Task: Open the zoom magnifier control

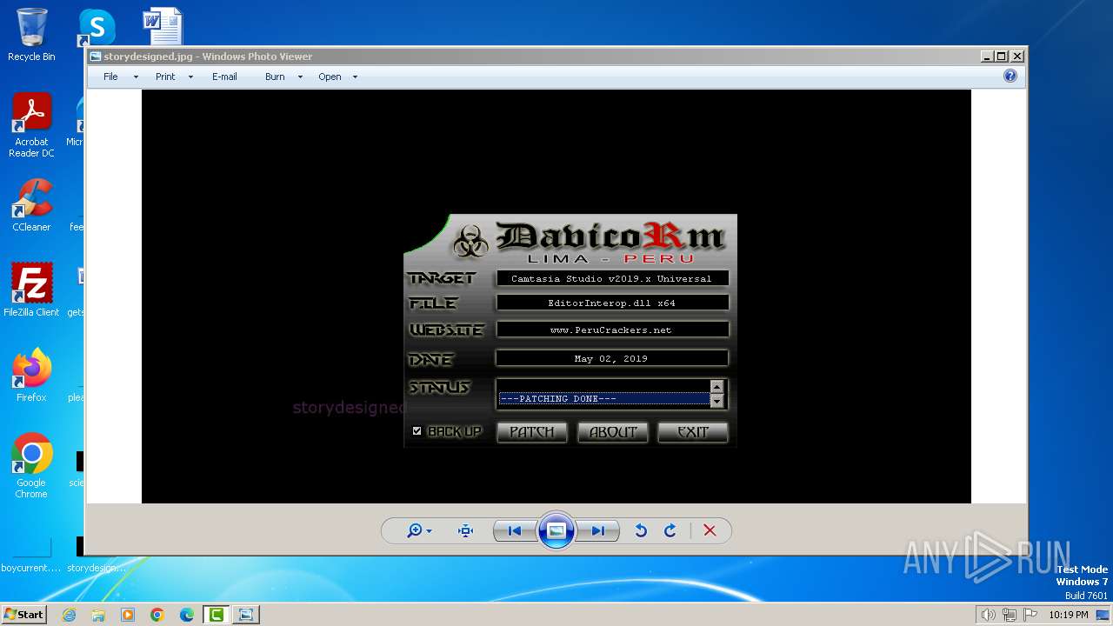Action: (418, 530)
